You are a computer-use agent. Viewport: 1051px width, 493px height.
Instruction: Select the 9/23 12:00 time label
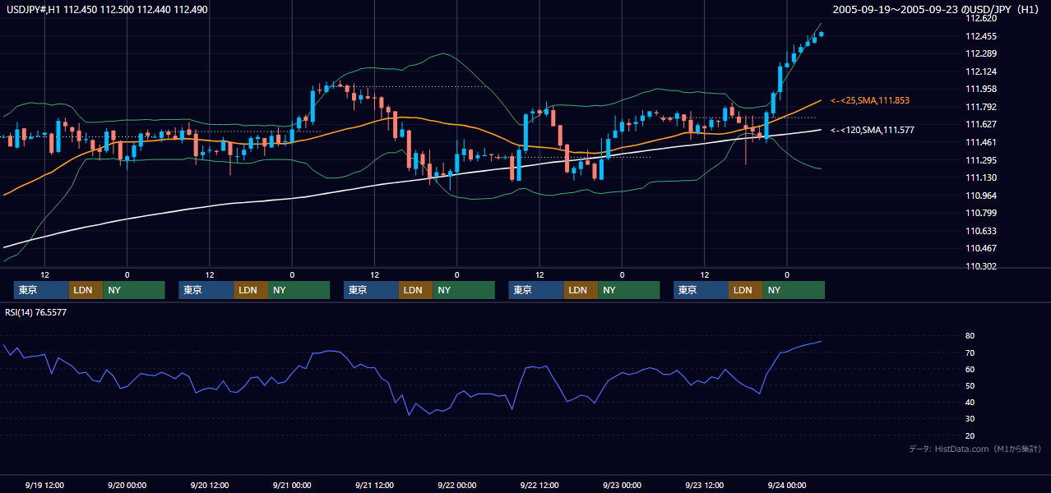coord(704,485)
